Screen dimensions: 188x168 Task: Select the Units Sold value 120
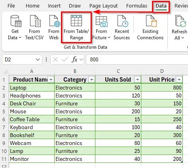pos(118,95)
